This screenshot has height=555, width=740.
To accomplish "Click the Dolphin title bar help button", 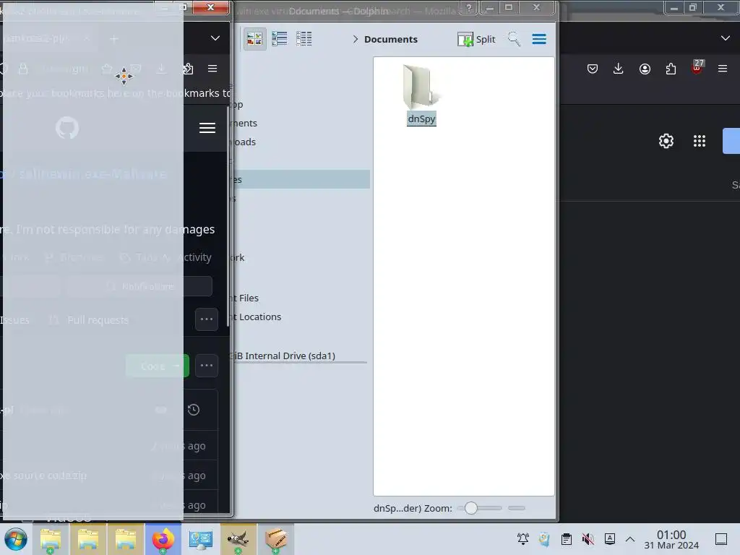I will coord(468,7).
